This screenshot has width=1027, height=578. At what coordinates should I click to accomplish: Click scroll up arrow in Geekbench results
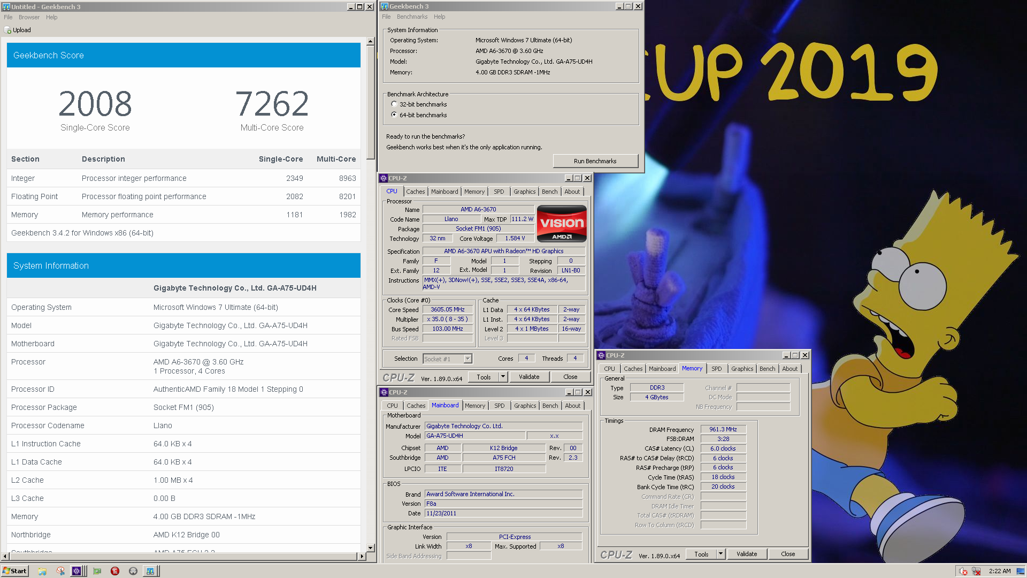[370, 41]
